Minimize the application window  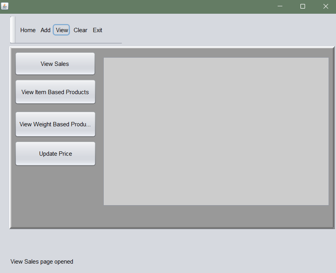tap(280, 6)
